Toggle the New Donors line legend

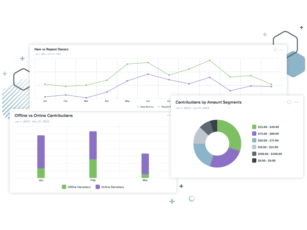click(145, 107)
